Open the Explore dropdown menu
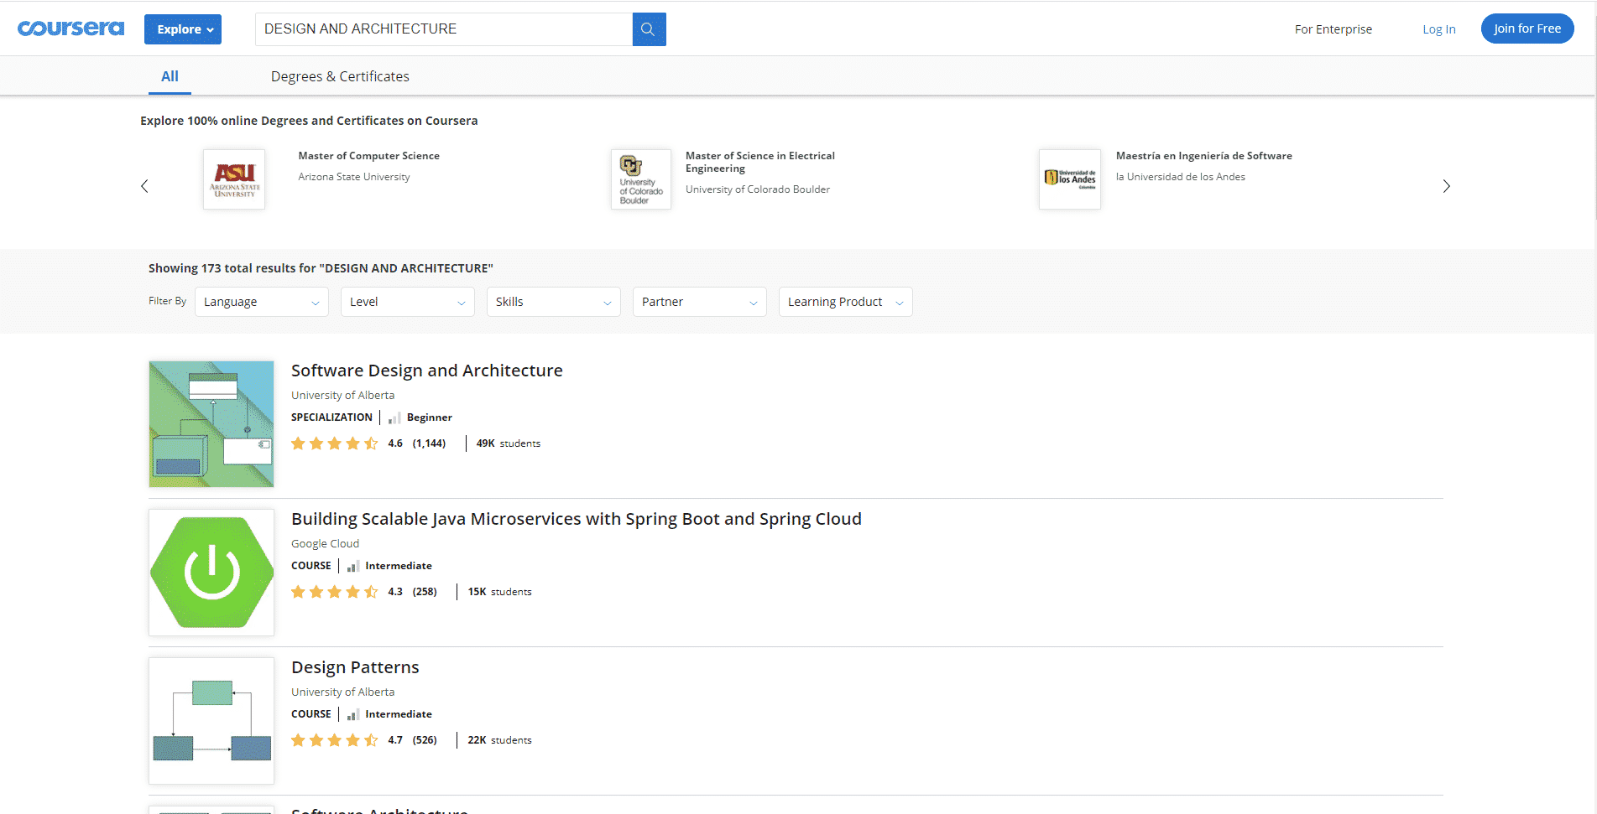Image resolution: width=1597 pixels, height=814 pixels. 183,29
